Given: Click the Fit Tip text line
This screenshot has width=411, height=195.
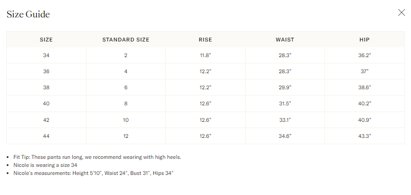Looking at the screenshot, I should pos(97,157).
